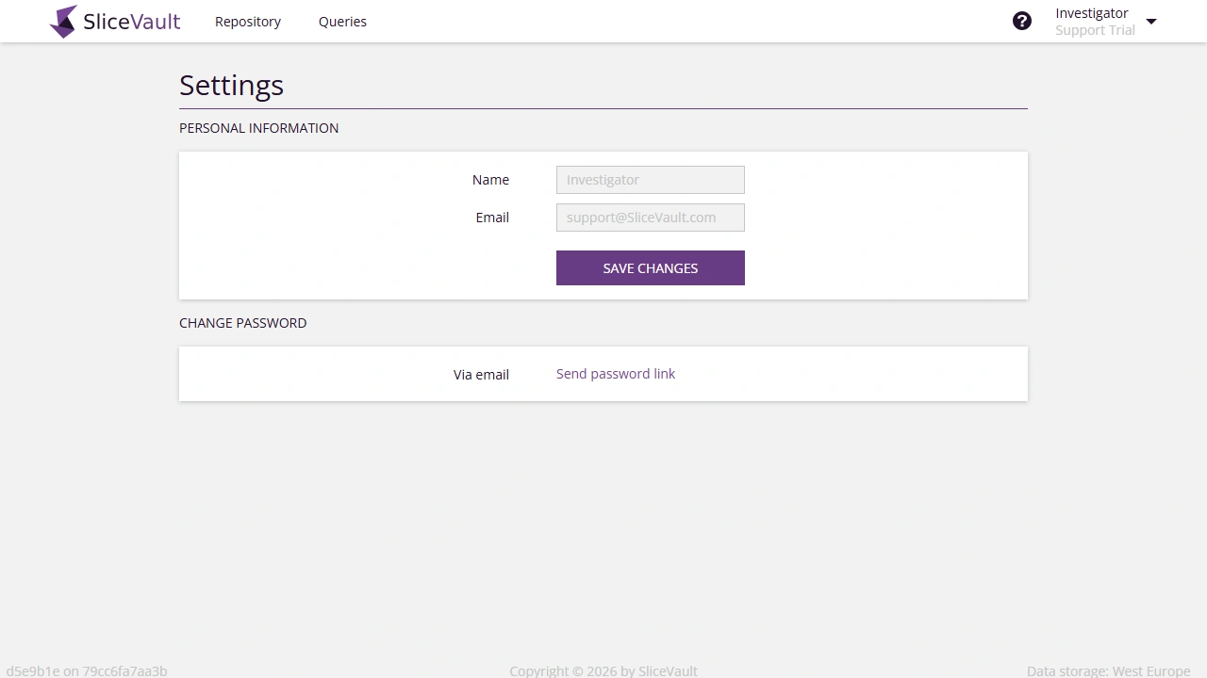
Task: Click the Save Changes button
Action: pyautogui.click(x=650, y=267)
